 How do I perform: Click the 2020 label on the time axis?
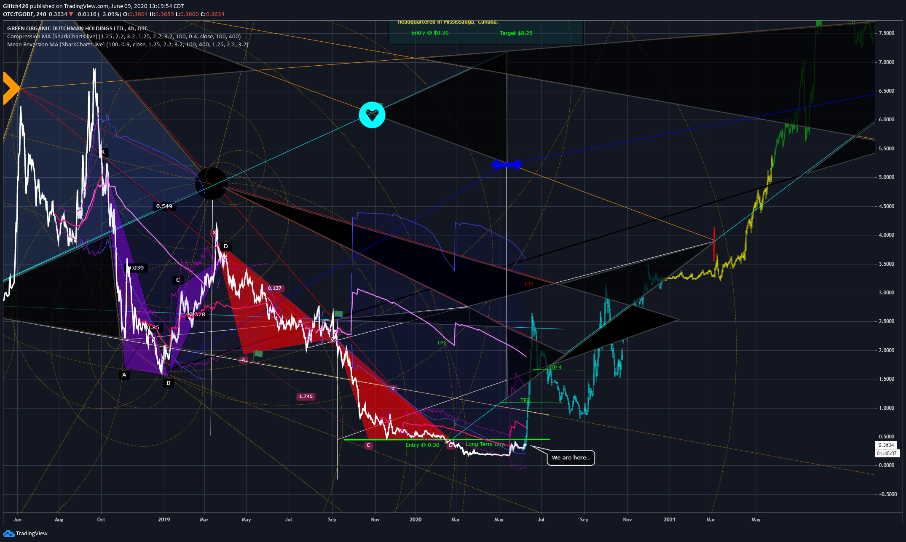[x=415, y=520]
